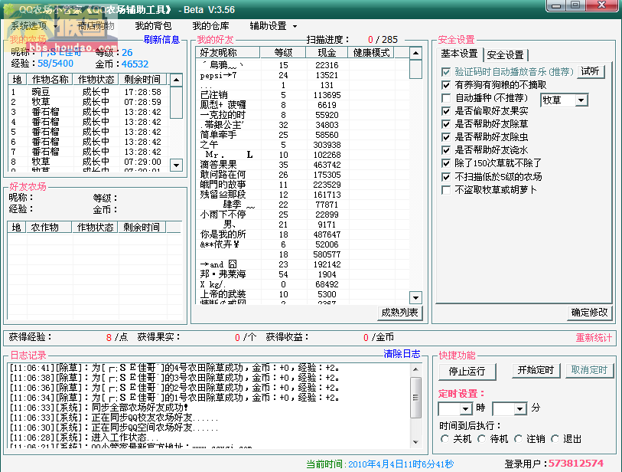Click the 刷新信息 link
The image size is (622, 472).
[x=161, y=40]
